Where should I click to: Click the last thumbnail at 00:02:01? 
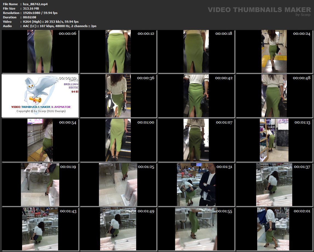pyautogui.click(x=274, y=229)
